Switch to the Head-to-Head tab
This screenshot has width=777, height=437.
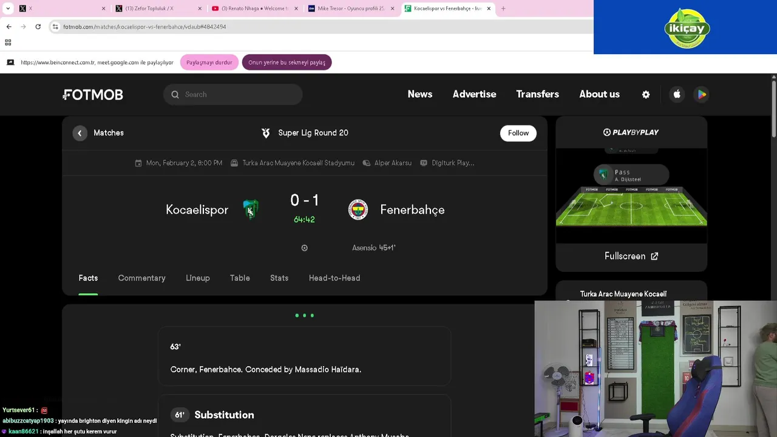(334, 278)
